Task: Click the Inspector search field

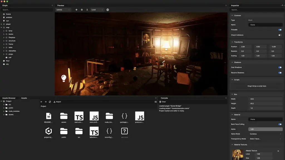Action: [x=256, y=10]
